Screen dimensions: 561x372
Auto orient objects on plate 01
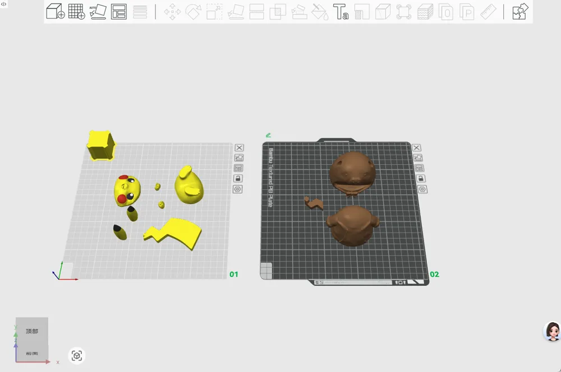[x=238, y=158]
